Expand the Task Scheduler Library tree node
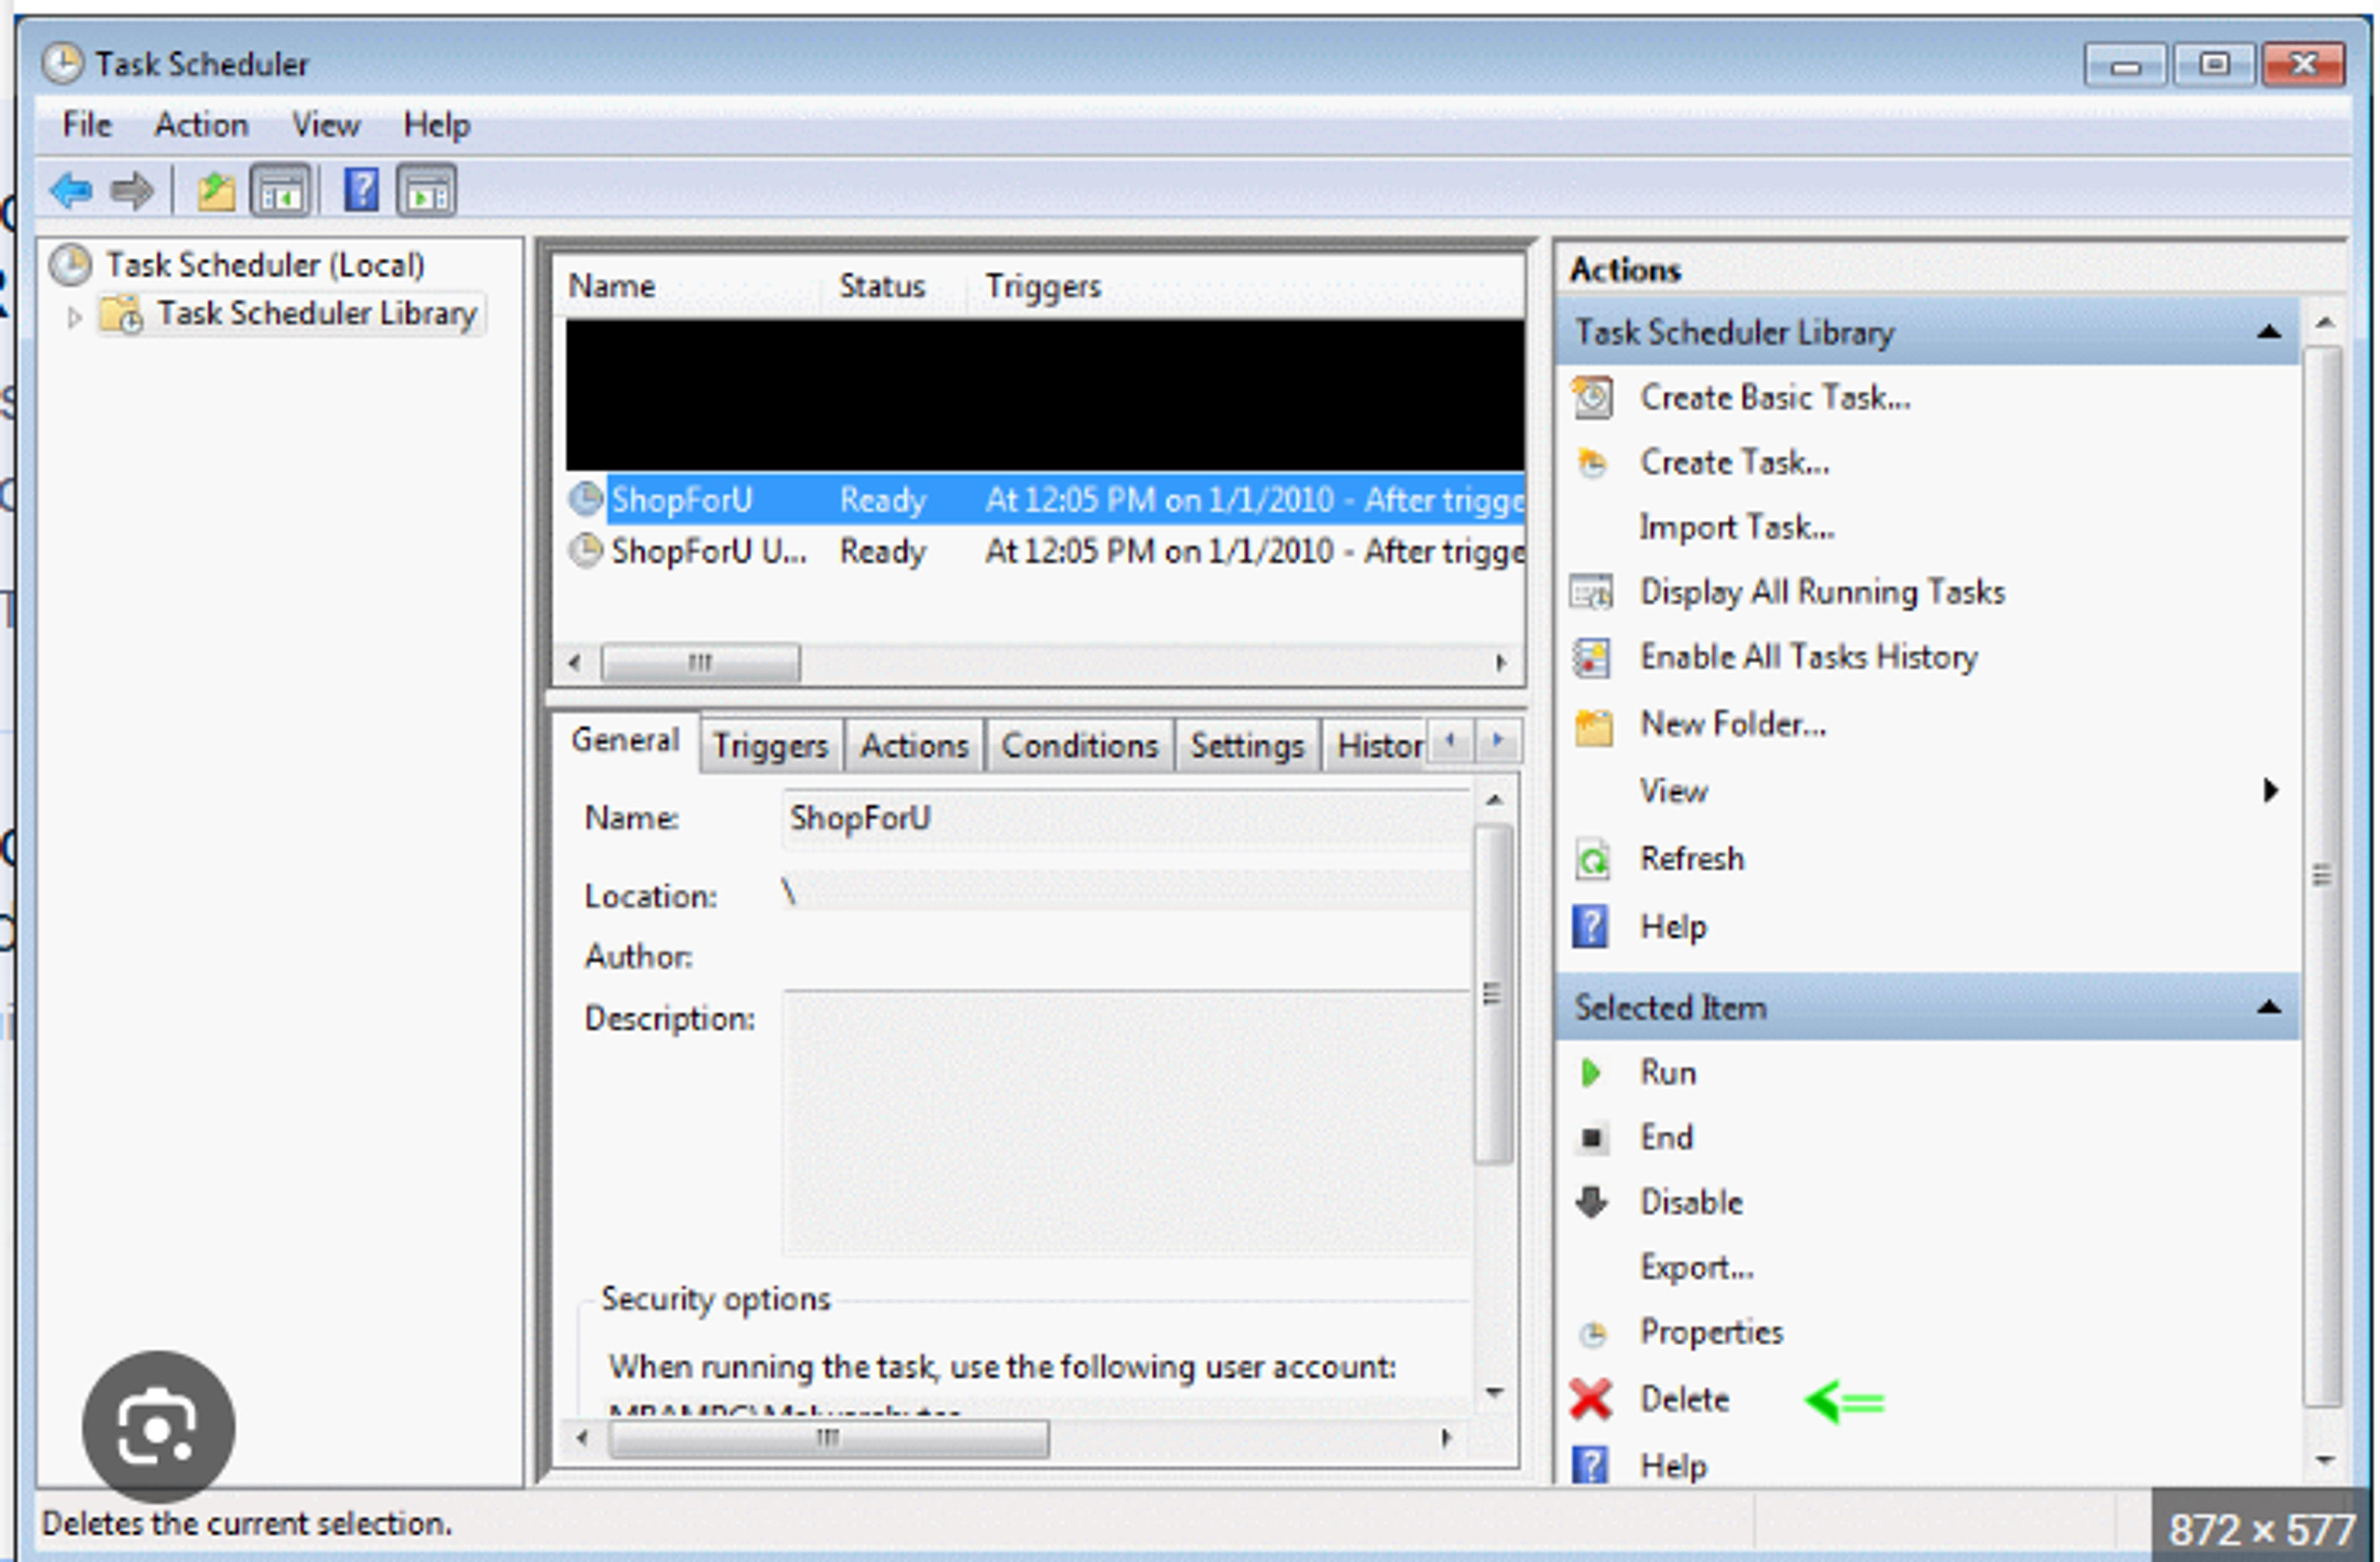This screenshot has width=2380, height=1562. coord(74,317)
